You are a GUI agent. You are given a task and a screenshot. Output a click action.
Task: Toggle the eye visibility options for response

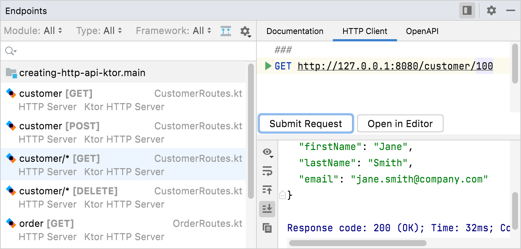click(x=267, y=152)
